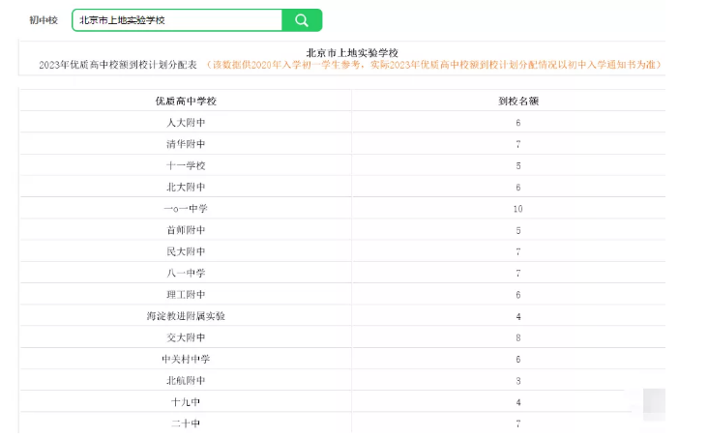
Task: Select the 首师附中 cell
Action: tap(186, 230)
